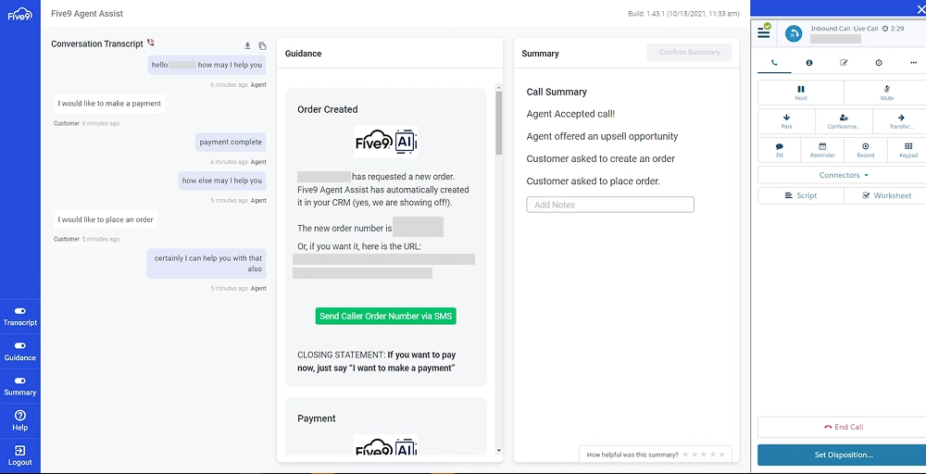This screenshot has width=926, height=474.
Task: Click Send Caller Order Number via SMS
Action: [385, 316]
